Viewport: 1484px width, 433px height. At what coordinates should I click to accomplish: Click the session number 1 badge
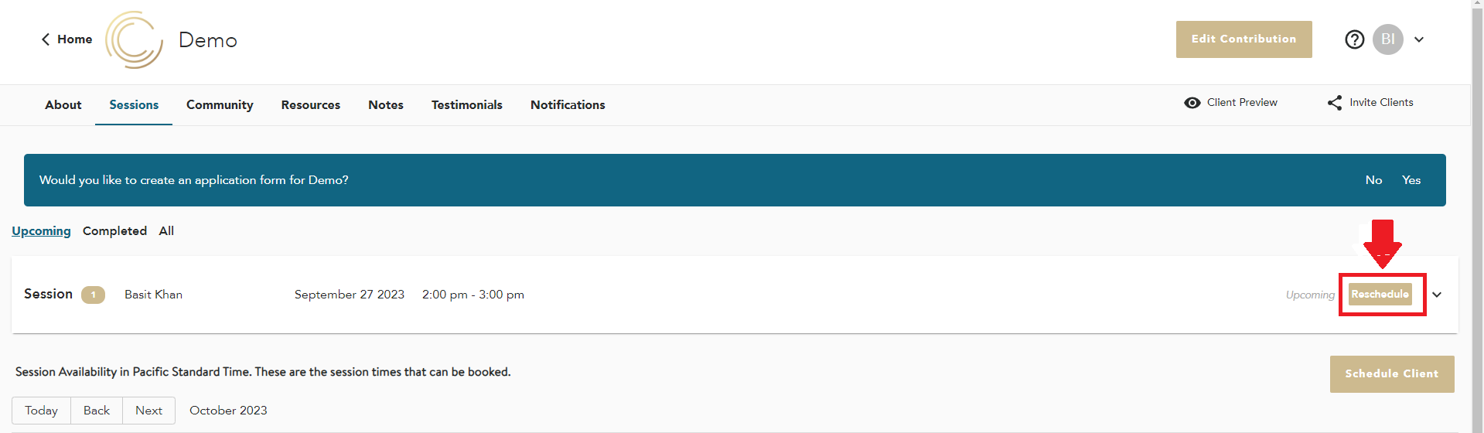pos(93,295)
